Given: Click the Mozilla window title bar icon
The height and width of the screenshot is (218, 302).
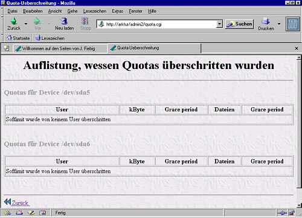Looking at the screenshot, I should (x=3, y=3).
